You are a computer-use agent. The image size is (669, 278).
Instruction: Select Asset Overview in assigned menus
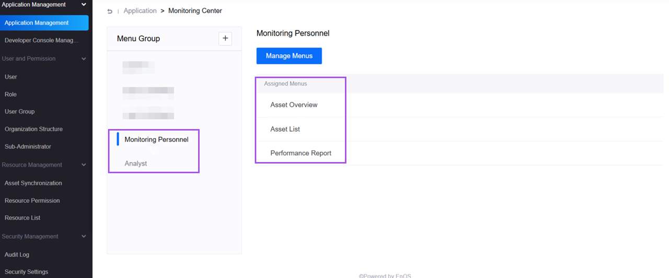pos(294,105)
